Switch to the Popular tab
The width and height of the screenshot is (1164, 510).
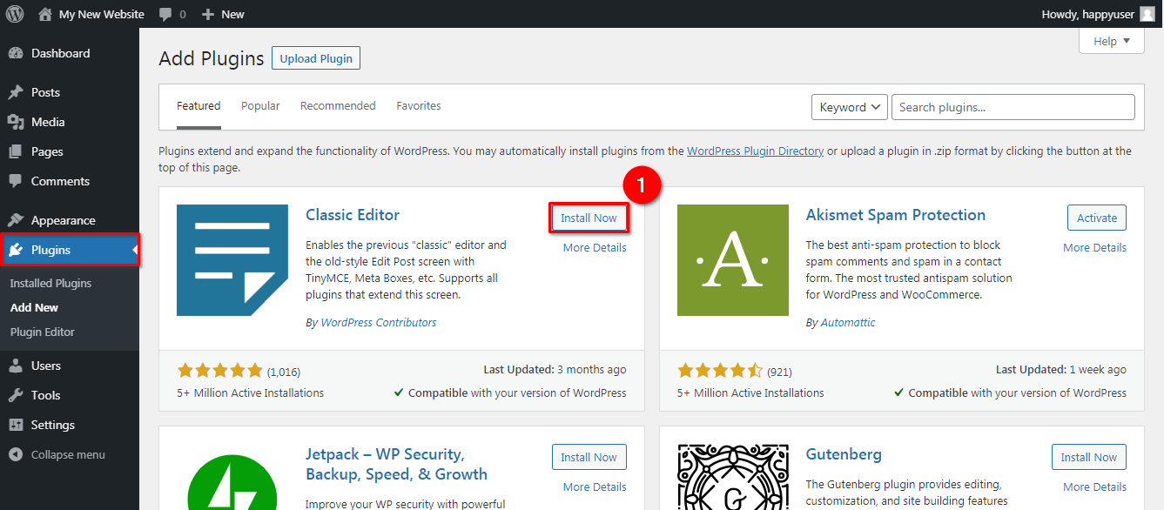click(260, 106)
